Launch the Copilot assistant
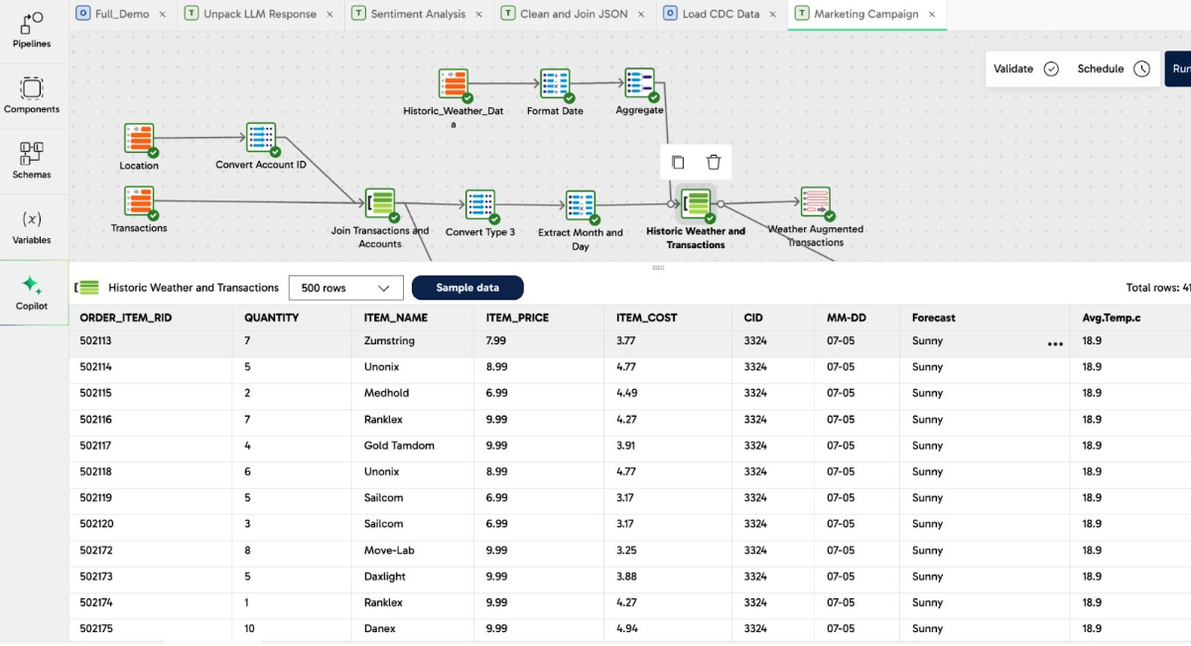Image resolution: width=1191 pixels, height=646 pixels. click(x=32, y=292)
